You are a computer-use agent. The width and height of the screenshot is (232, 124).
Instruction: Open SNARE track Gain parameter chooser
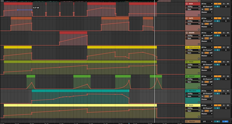(x=193, y=38)
